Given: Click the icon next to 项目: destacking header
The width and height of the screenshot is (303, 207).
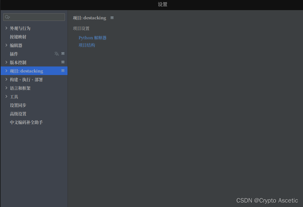Looking at the screenshot, I should point(112,18).
